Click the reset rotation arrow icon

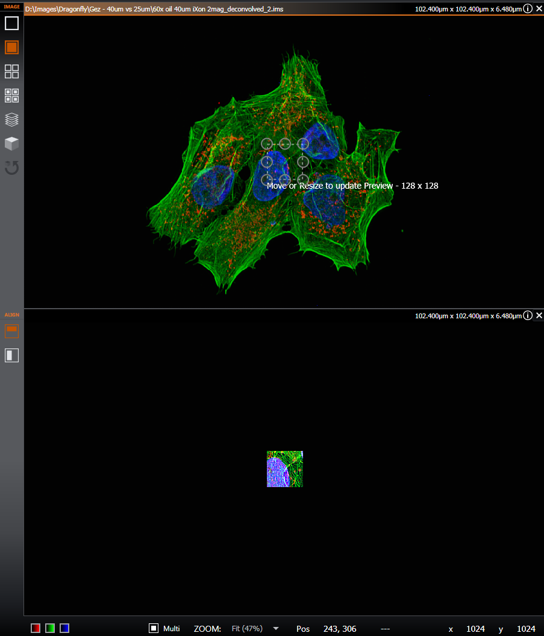(12, 168)
